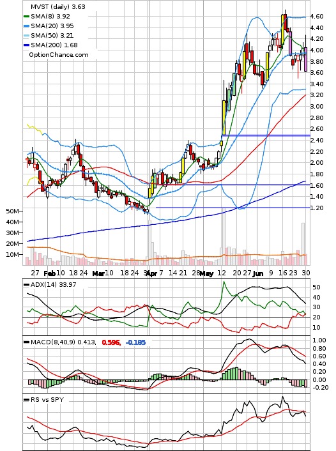
Task: Click the OptionChance.com watermark text
Action: [x=59, y=55]
